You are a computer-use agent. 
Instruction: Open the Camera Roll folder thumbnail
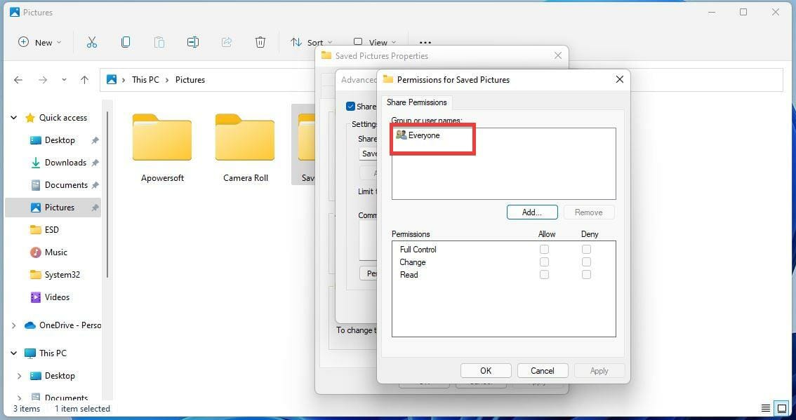(245, 148)
